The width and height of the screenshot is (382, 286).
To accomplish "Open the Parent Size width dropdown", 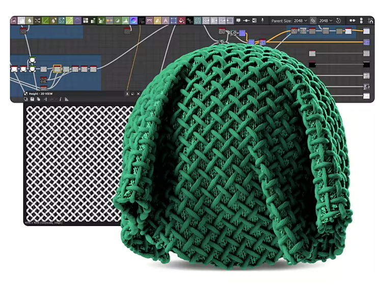I will [301, 21].
